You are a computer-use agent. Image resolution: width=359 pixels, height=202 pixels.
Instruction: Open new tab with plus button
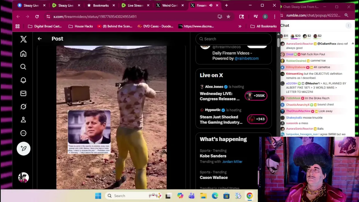226,5
